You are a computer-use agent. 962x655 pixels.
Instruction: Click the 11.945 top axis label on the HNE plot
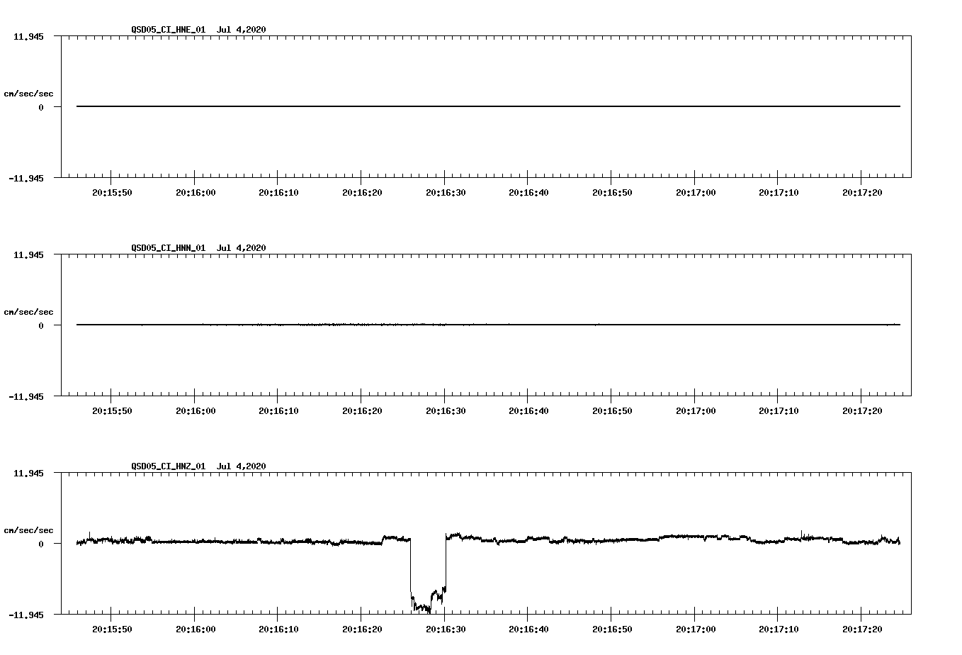28,37
